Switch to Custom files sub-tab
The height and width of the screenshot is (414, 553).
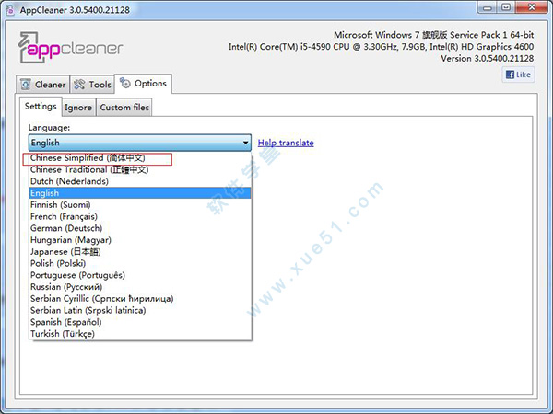(124, 108)
